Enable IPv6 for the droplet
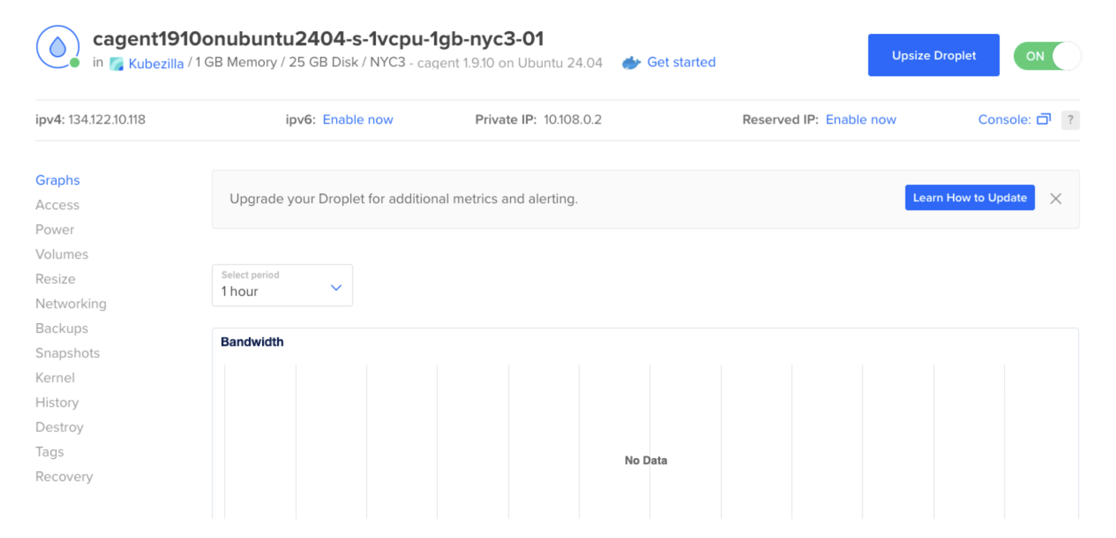Viewport: 1116px width, 538px height. (x=358, y=119)
